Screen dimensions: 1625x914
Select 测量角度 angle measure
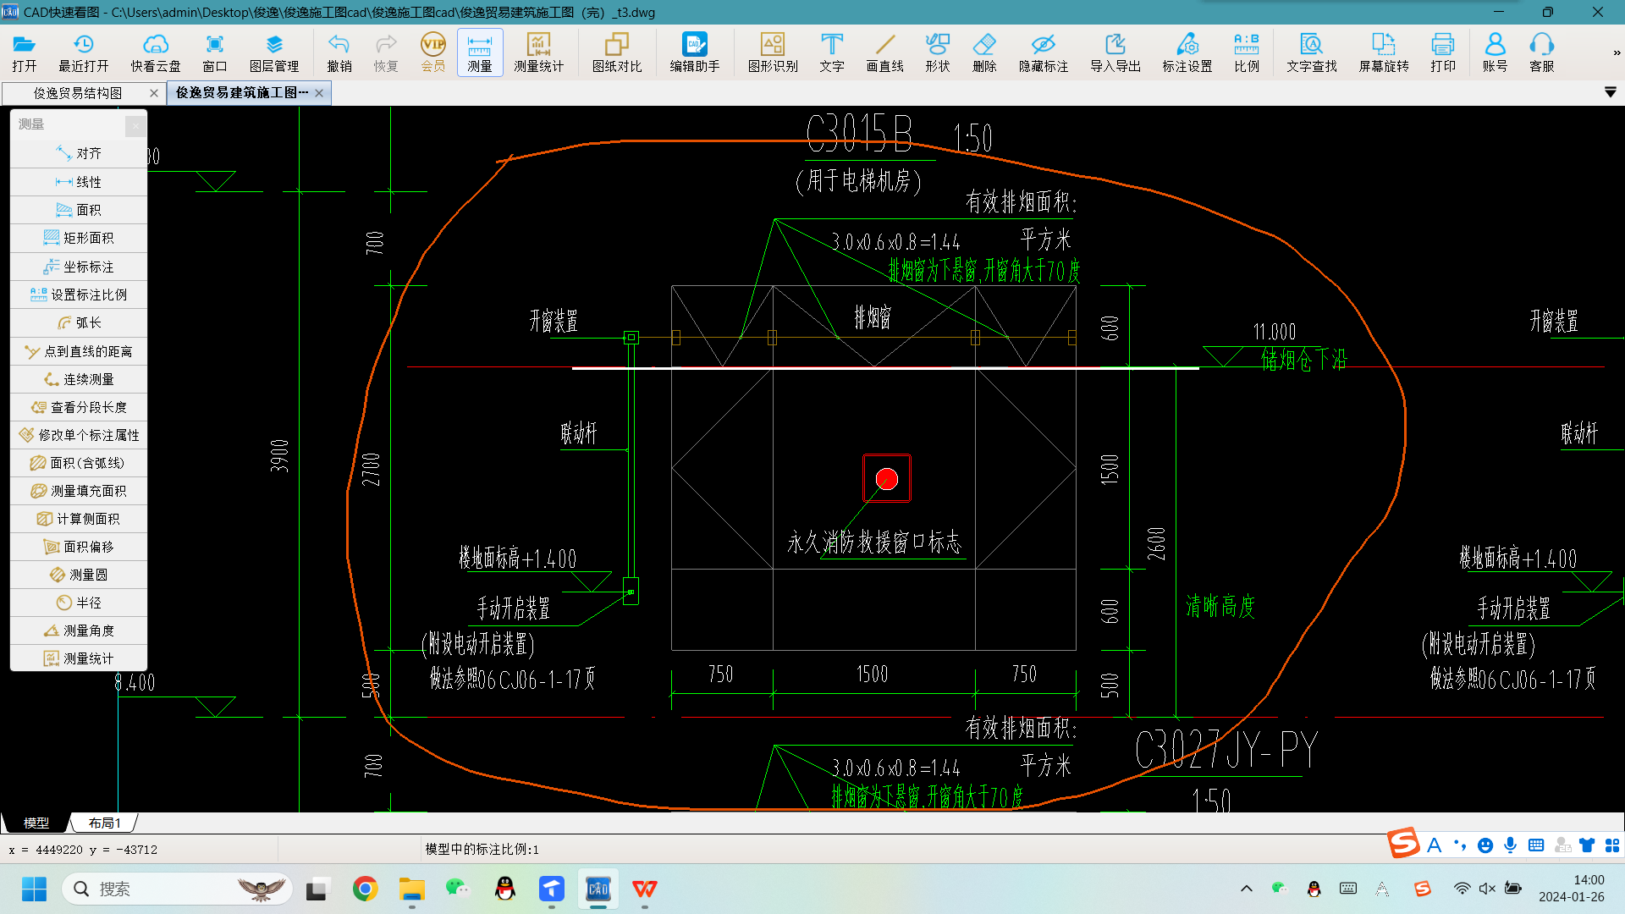79,630
